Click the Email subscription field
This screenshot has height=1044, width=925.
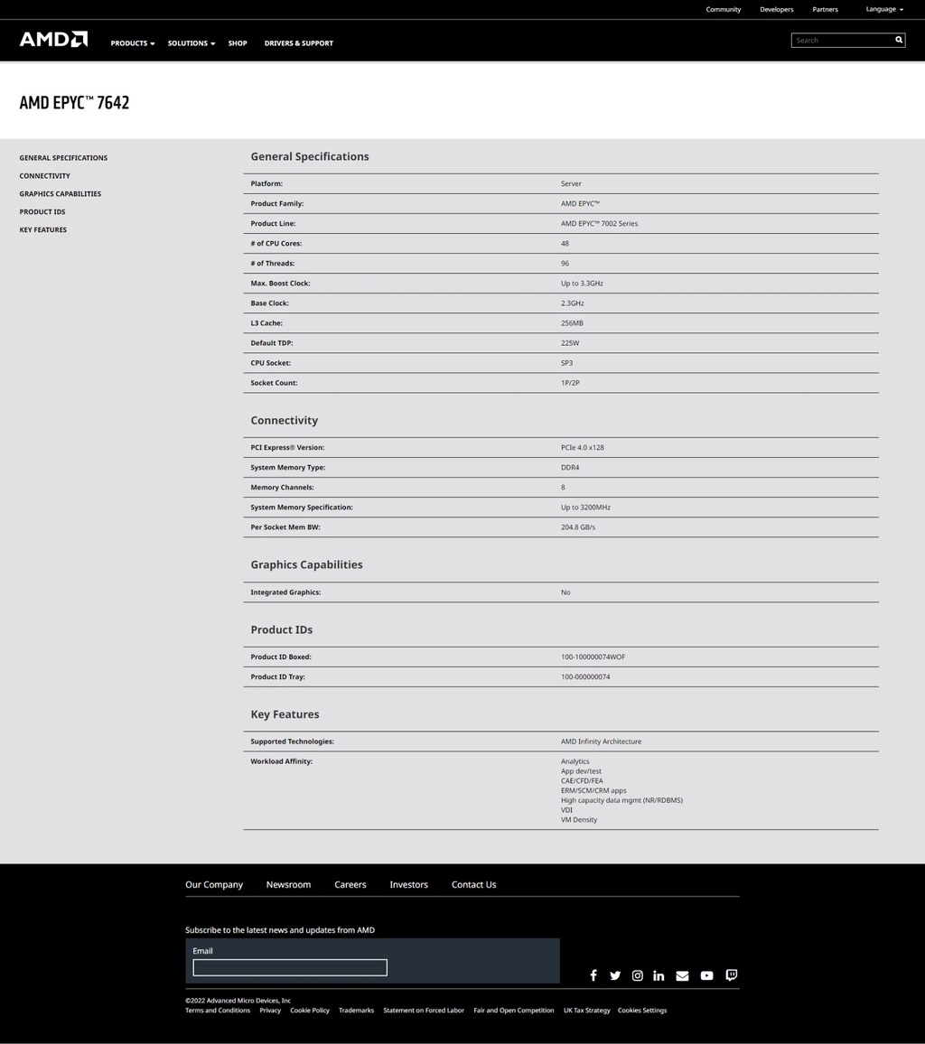[x=290, y=967]
